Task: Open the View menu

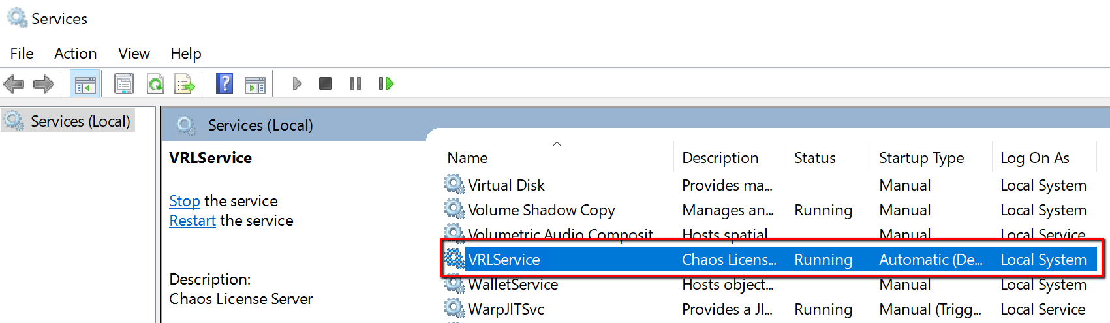Action: click(134, 54)
